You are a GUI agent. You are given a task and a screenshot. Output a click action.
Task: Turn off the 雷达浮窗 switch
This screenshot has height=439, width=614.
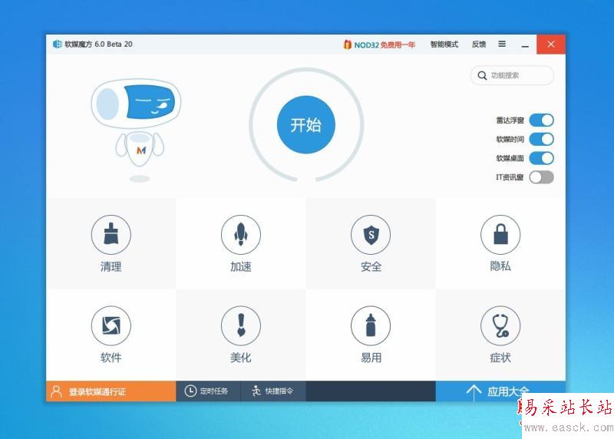coord(541,120)
